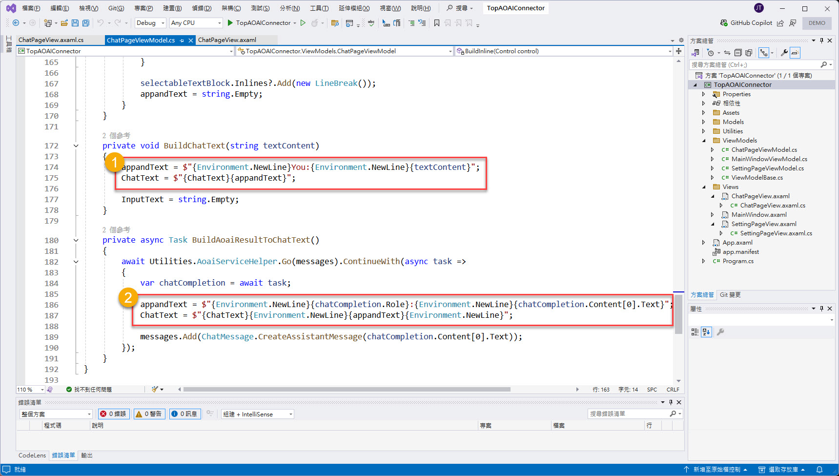Click 新增至原始檔控制 in status bar
The width and height of the screenshot is (839, 476).
point(716,470)
